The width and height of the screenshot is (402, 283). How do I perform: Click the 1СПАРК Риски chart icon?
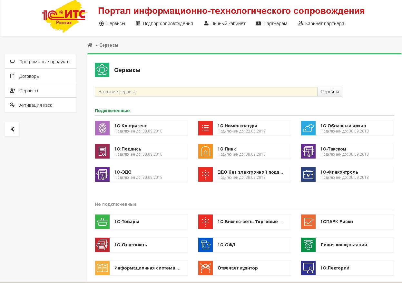point(308,222)
